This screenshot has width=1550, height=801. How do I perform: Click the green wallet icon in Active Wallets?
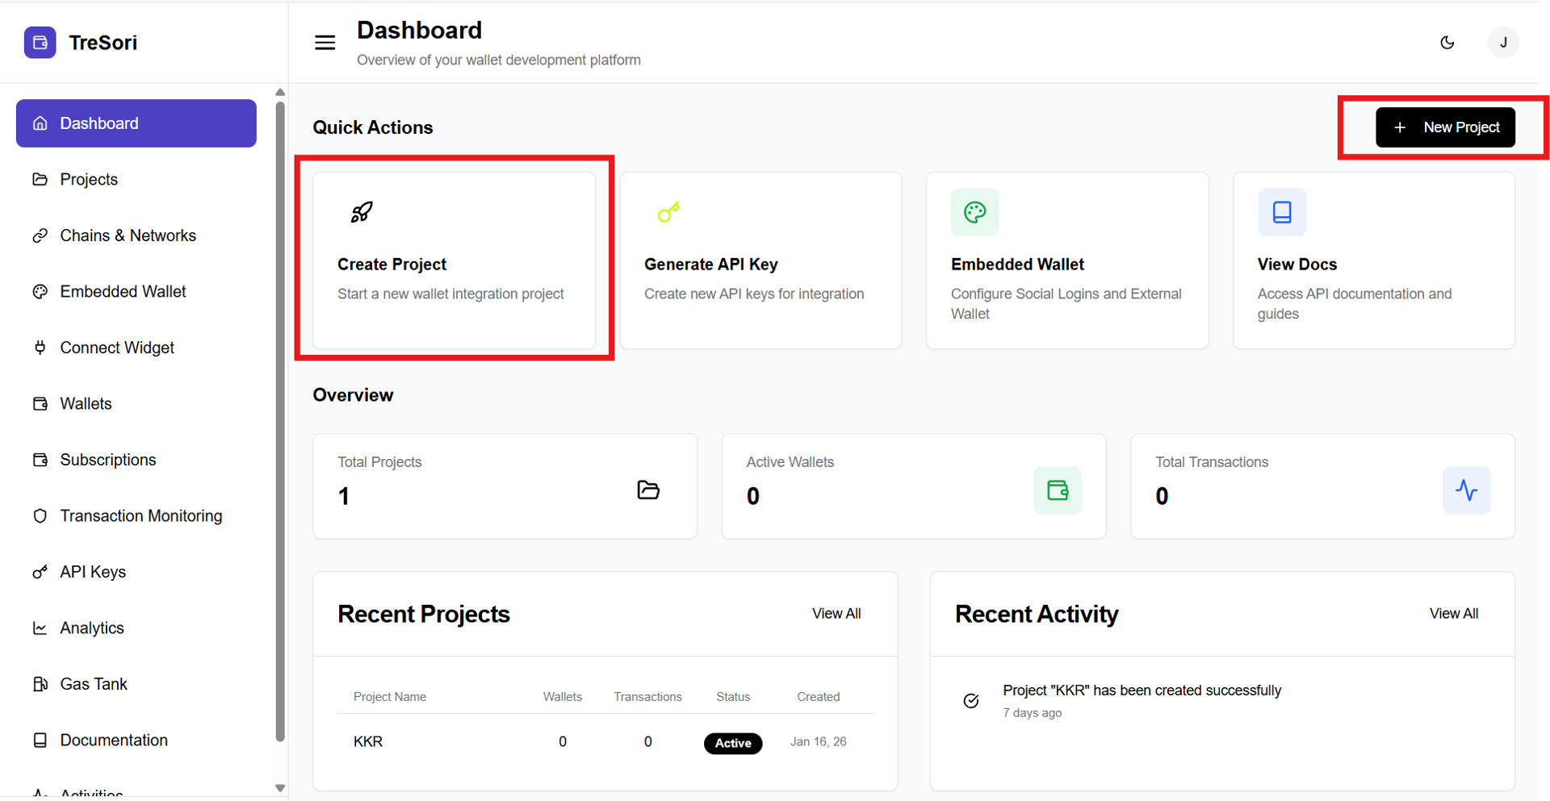[1057, 490]
